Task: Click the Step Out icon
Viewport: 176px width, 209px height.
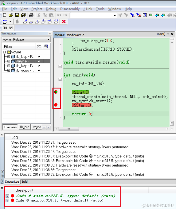Action: (x=37, y=21)
